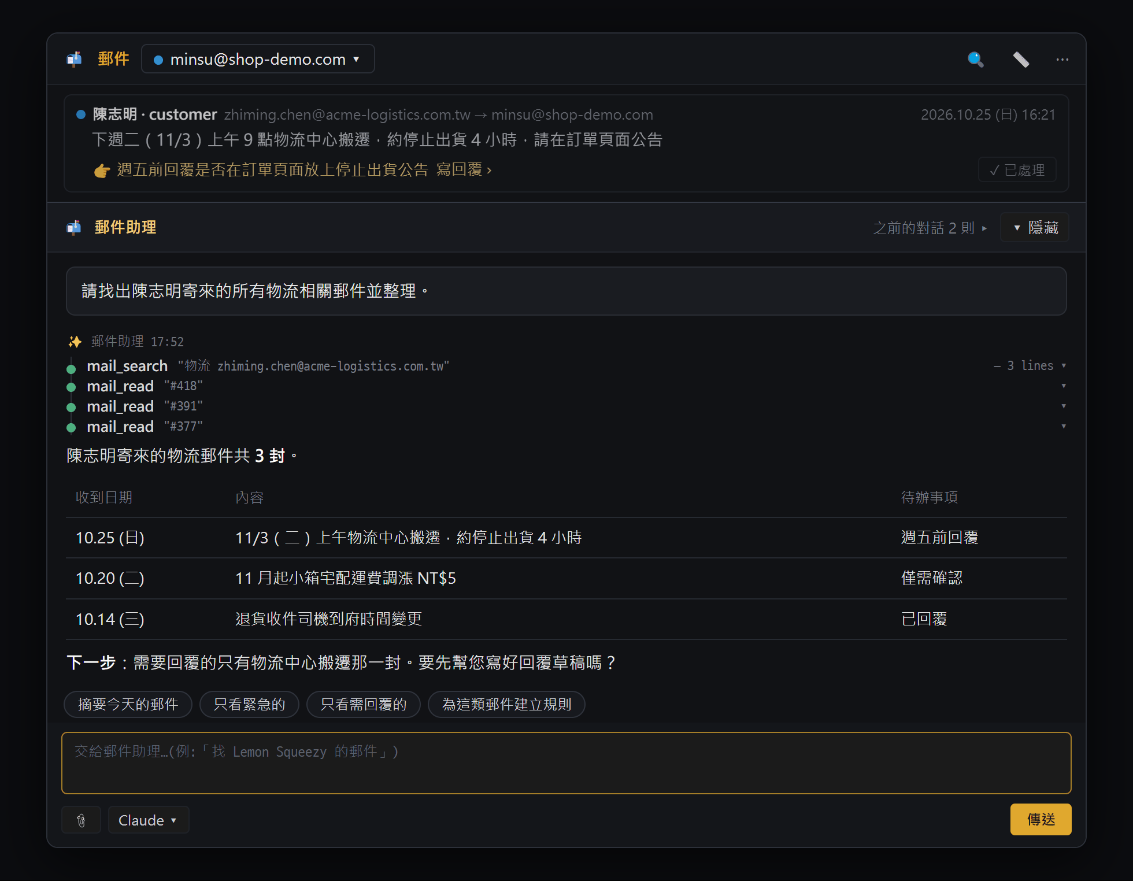Expand 之前的對話 2 則 history
This screenshot has height=881, width=1133.
[930, 228]
